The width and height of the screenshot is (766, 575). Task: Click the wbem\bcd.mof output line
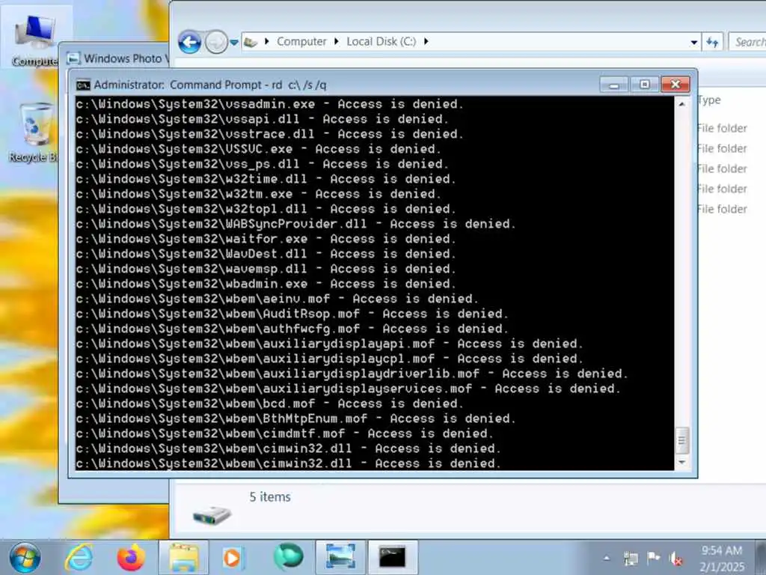coord(269,404)
